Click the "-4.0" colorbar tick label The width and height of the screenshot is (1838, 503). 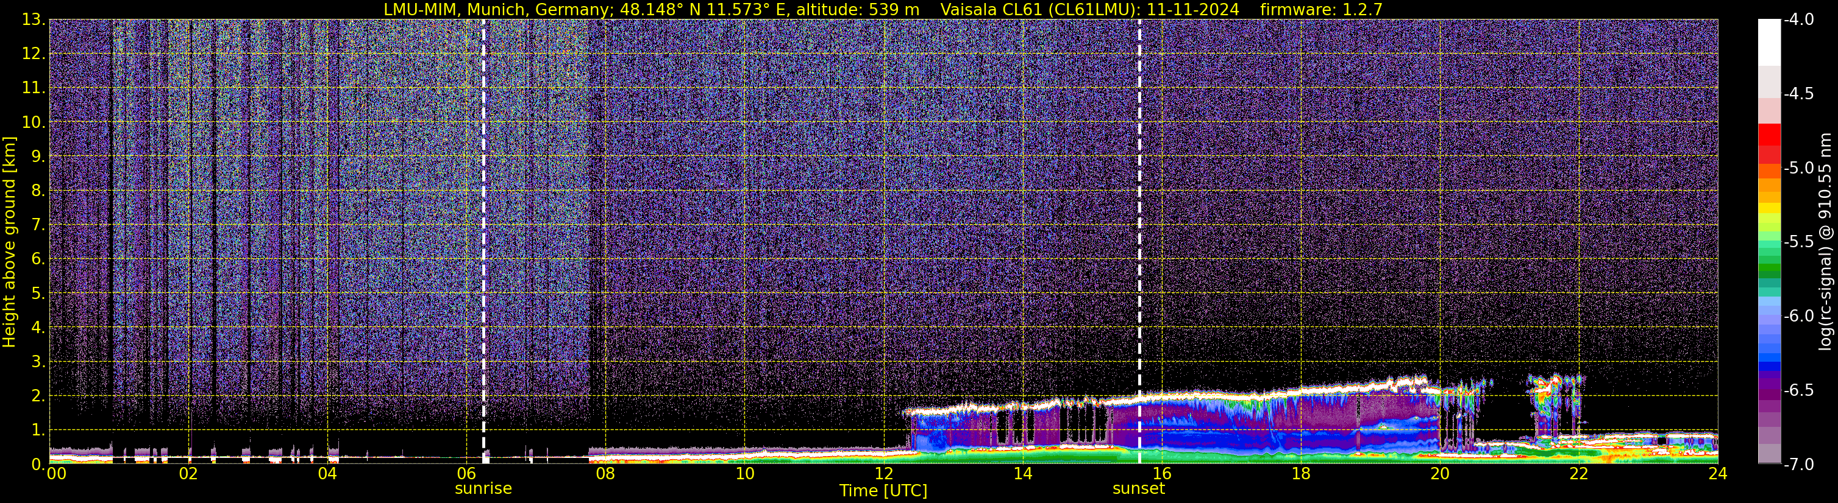1798,20
